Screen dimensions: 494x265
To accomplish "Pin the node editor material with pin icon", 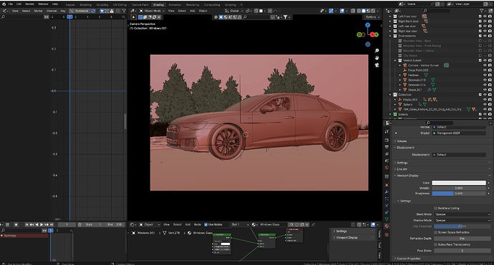I will [x=313, y=225].
